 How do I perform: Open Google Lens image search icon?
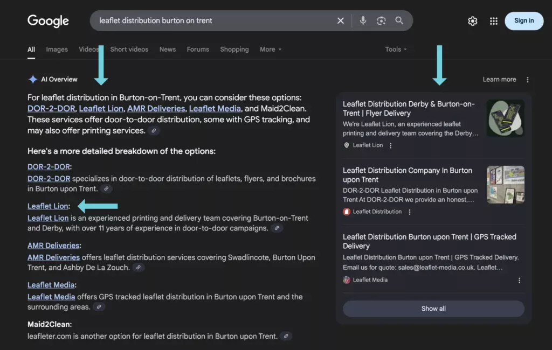(x=381, y=20)
